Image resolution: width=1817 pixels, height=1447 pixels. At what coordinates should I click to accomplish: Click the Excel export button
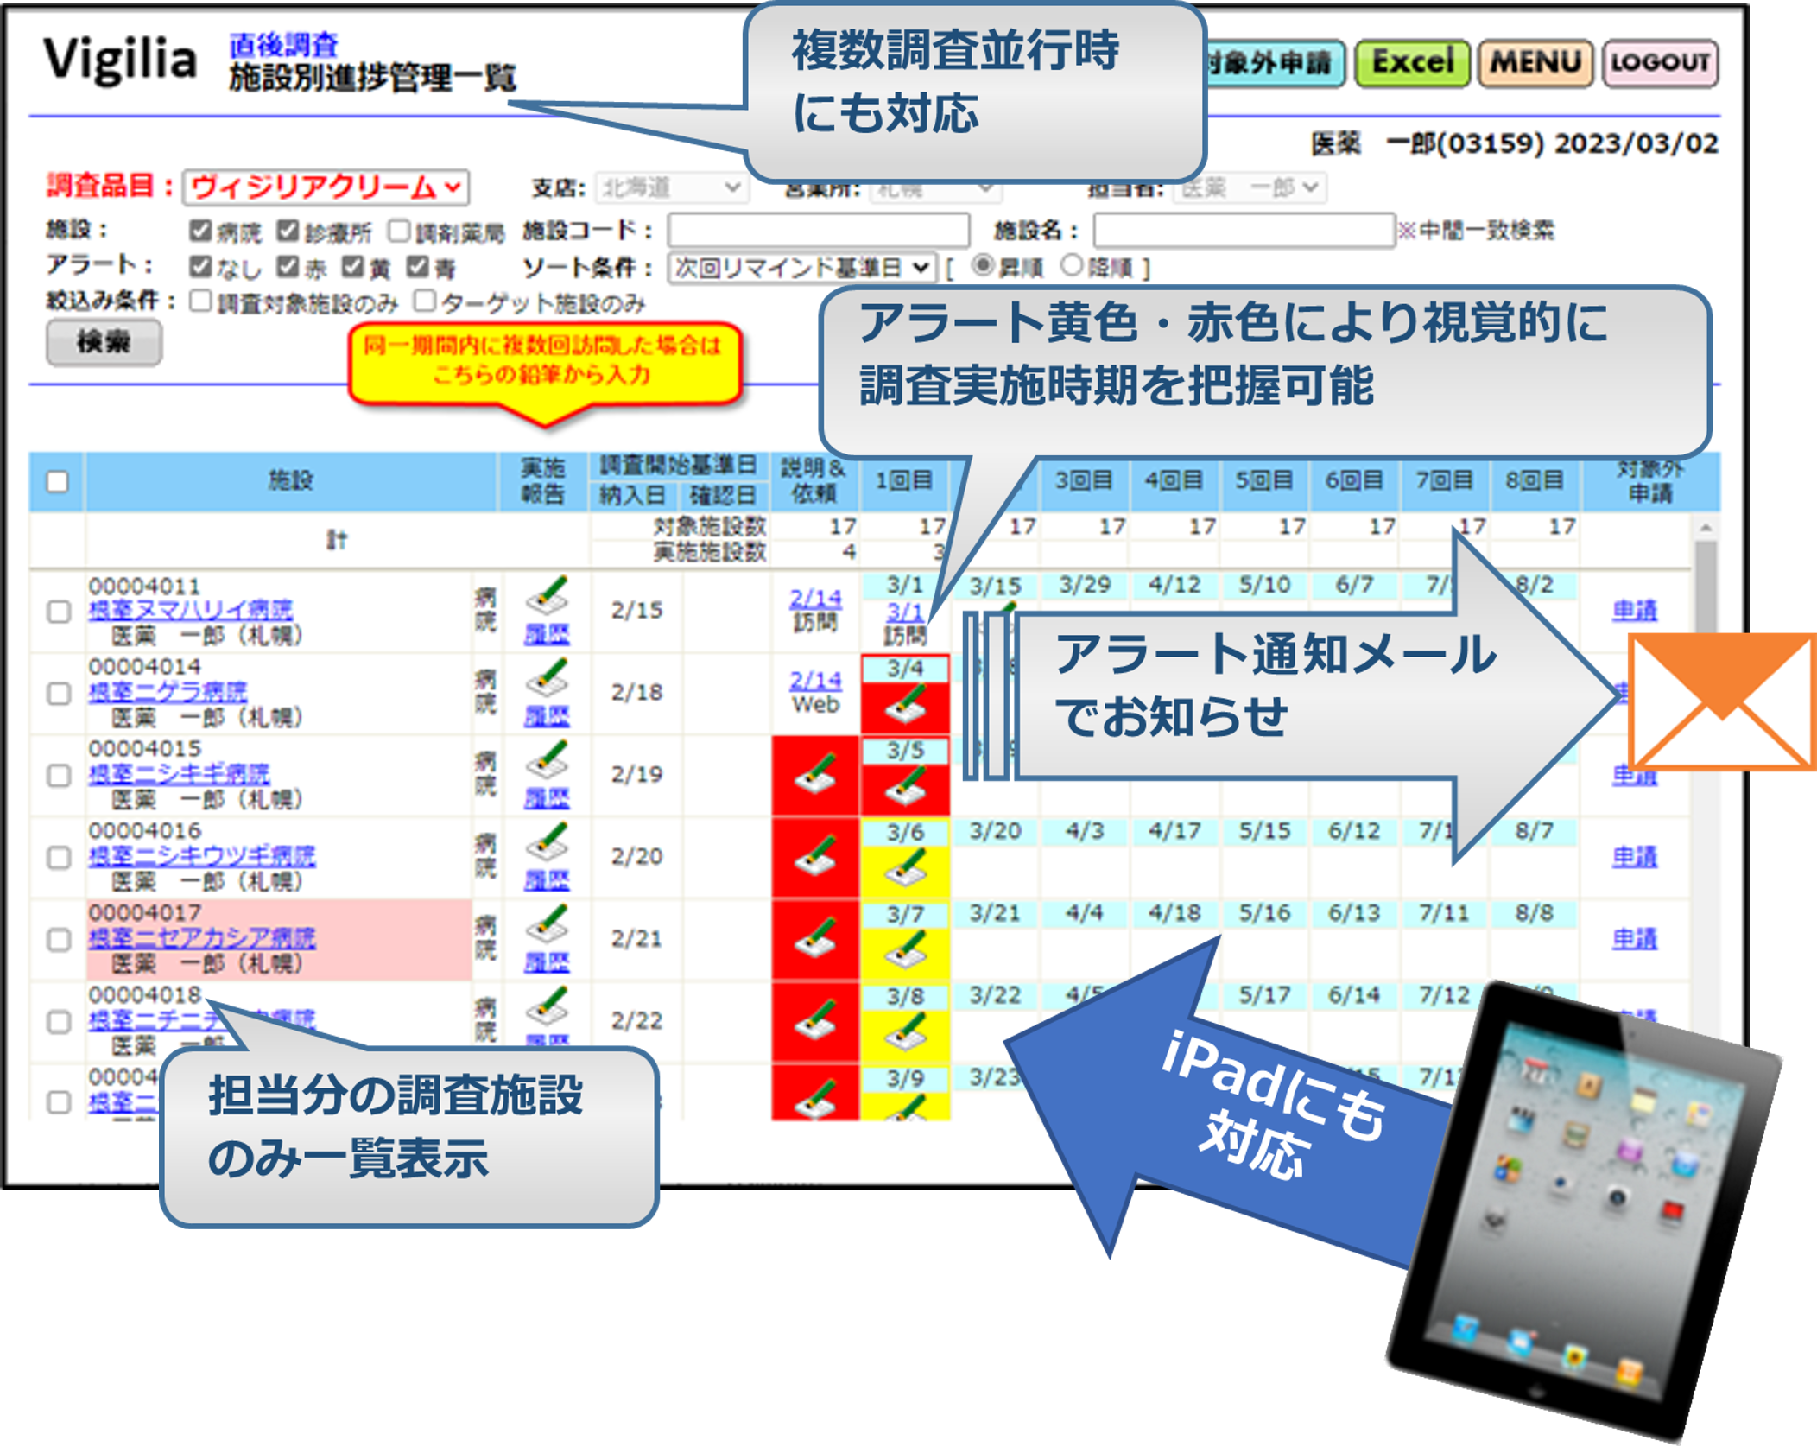pos(1413,62)
